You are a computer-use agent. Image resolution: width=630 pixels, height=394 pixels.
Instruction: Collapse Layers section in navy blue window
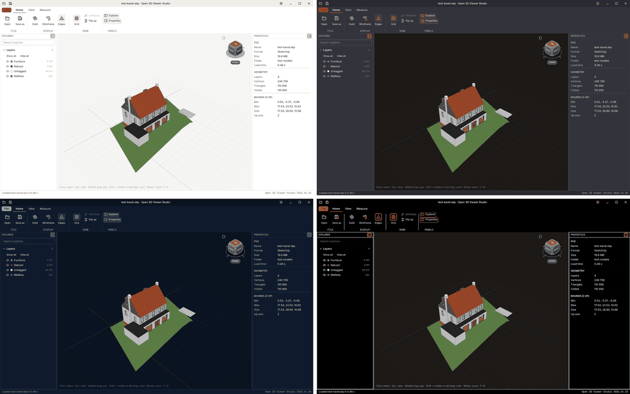point(4,248)
